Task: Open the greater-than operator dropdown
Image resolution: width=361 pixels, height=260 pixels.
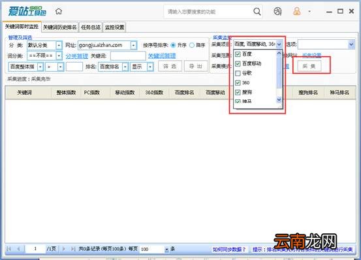Action: click(x=61, y=67)
